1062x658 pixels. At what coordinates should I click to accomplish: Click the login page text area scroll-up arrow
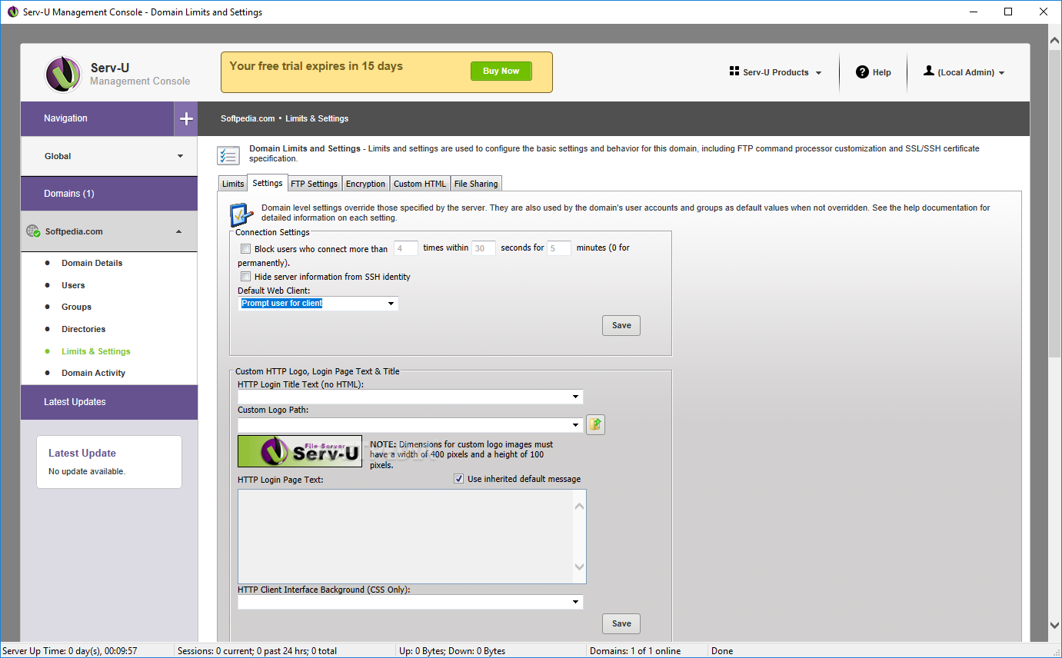[580, 506]
